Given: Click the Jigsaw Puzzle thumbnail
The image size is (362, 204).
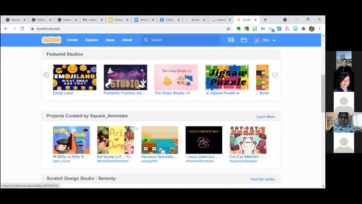Looking at the screenshot, I should pos(227,77).
